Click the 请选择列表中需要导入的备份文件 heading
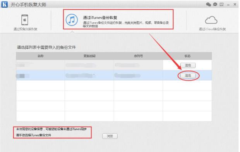240x152 pixels. [x=46, y=48]
